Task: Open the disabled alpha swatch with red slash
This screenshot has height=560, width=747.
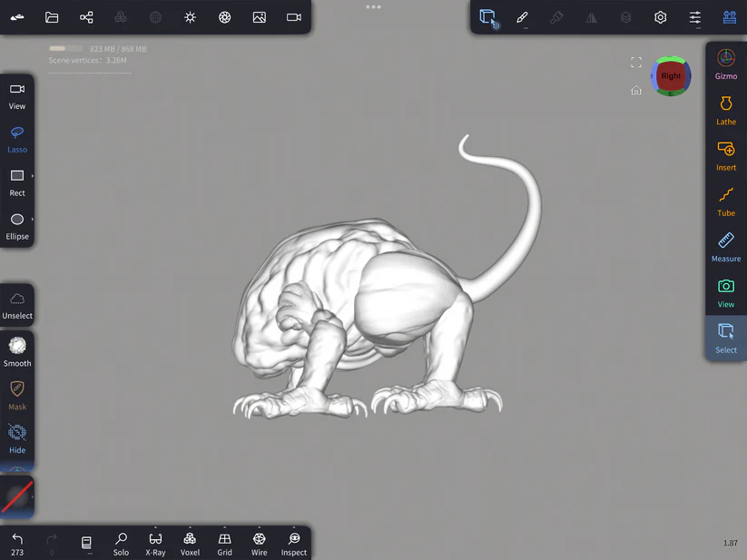Action: (17, 496)
